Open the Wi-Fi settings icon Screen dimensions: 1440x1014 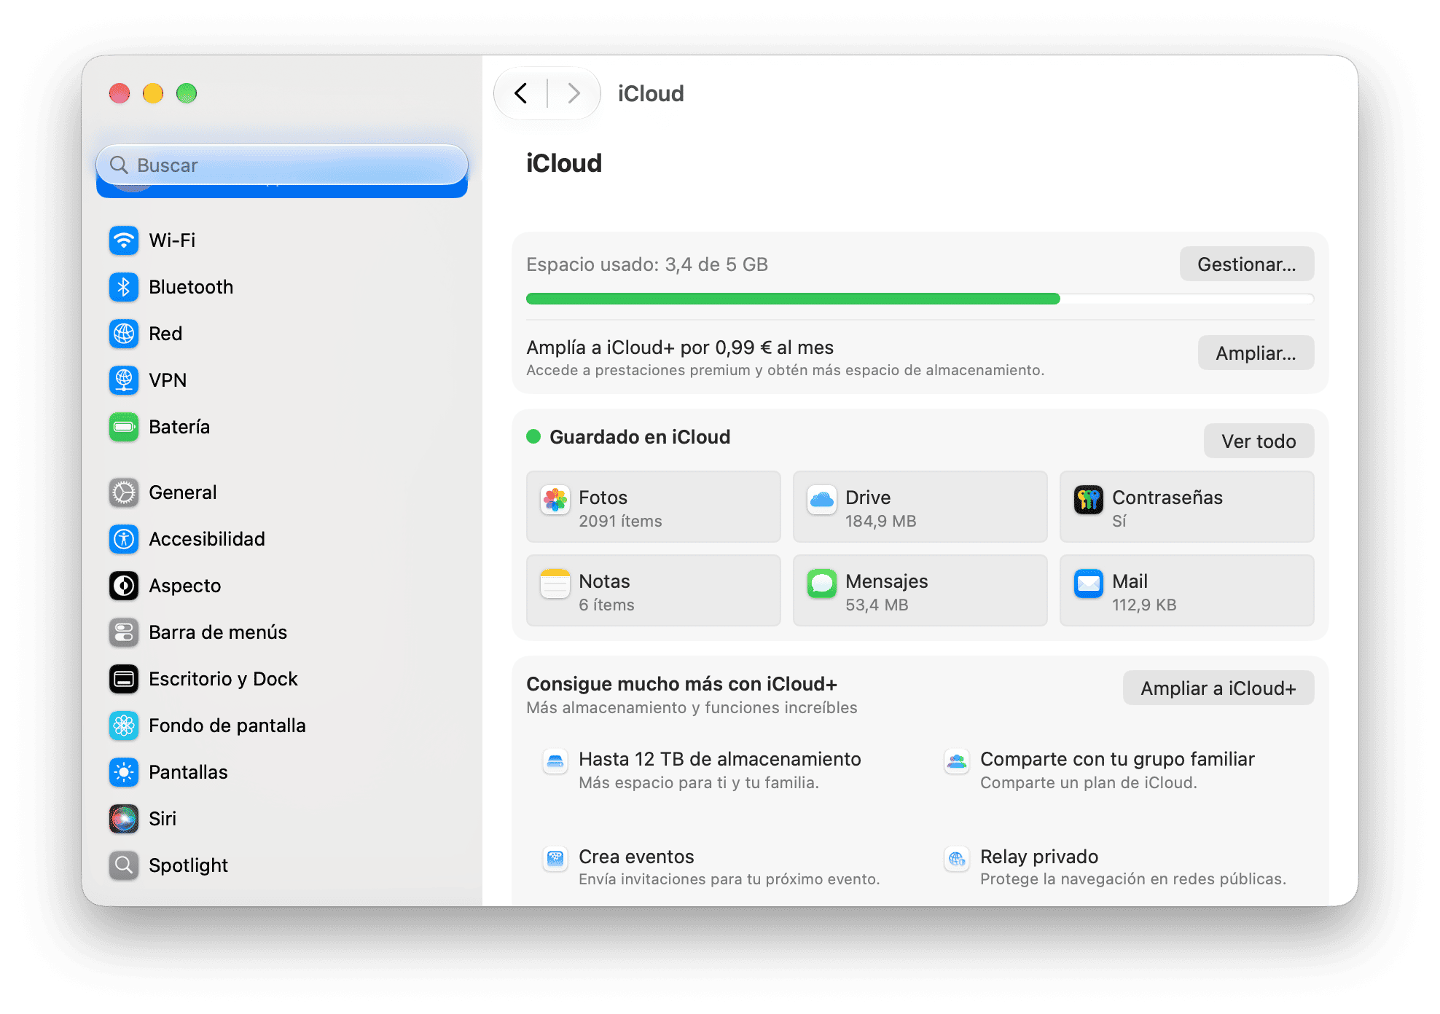[x=124, y=240]
